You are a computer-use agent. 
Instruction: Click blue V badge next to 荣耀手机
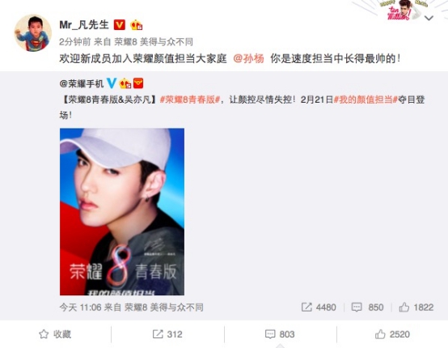[112, 83]
